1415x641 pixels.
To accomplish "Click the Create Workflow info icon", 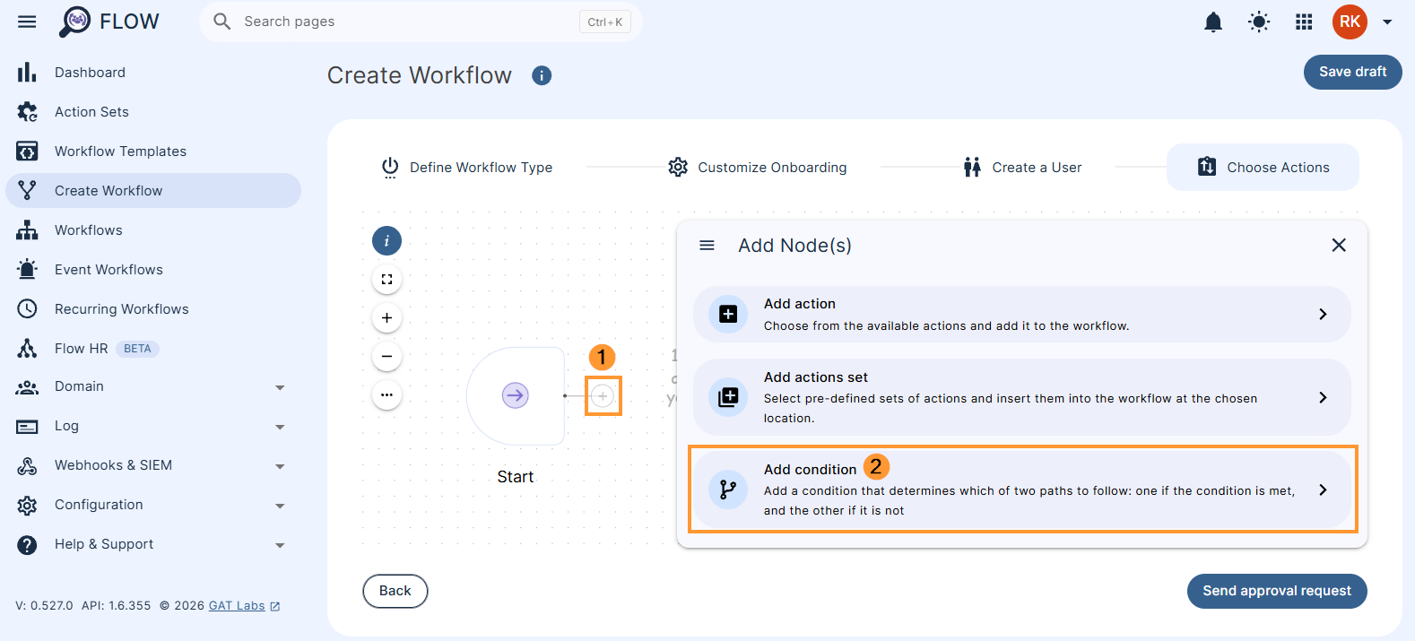I will tap(542, 75).
